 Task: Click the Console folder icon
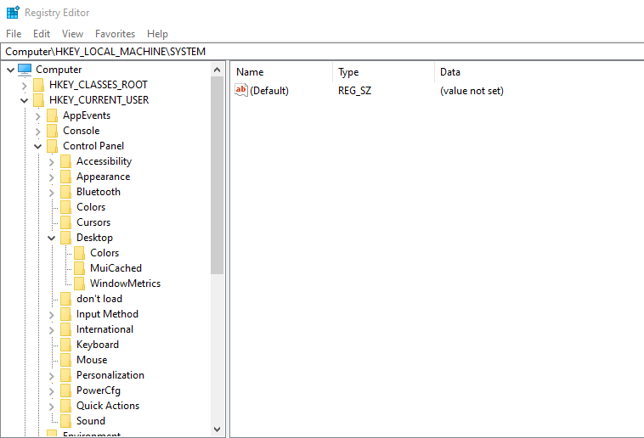coord(52,131)
